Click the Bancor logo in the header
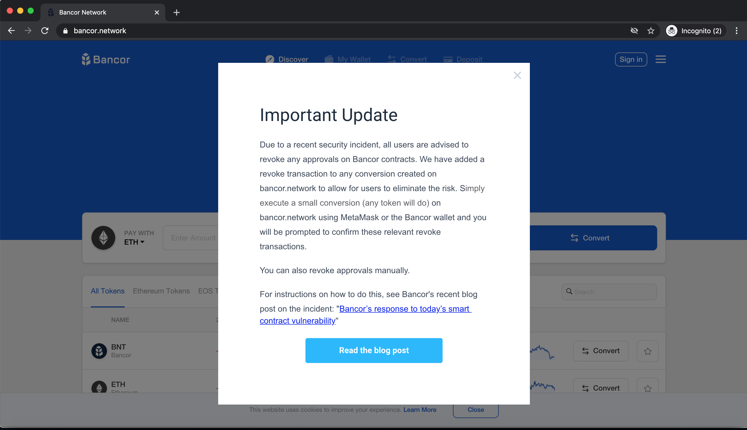747x430 pixels. 106,59
